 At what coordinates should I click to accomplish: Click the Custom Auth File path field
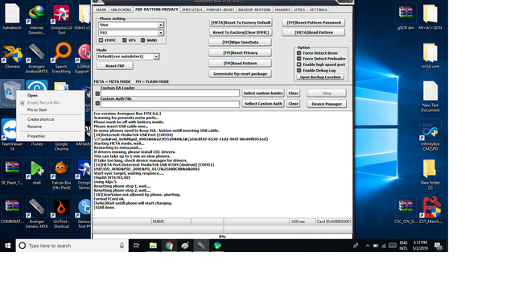click(170, 104)
